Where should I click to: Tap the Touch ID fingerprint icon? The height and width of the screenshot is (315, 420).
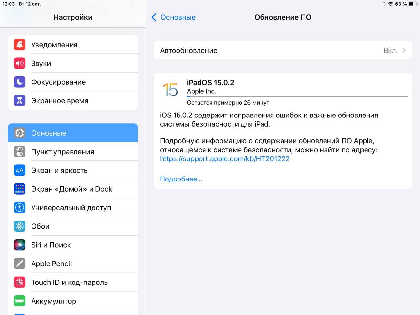[x=20, y=283]
